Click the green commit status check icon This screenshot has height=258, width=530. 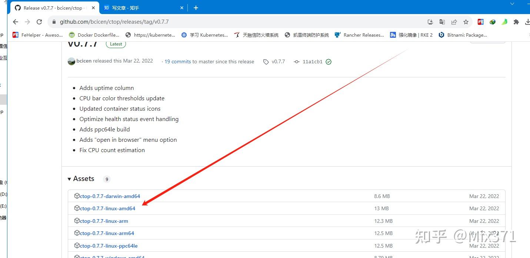pos(329,62)
